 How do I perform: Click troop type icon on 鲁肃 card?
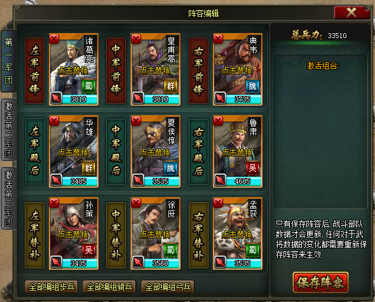tap(221, 180)
